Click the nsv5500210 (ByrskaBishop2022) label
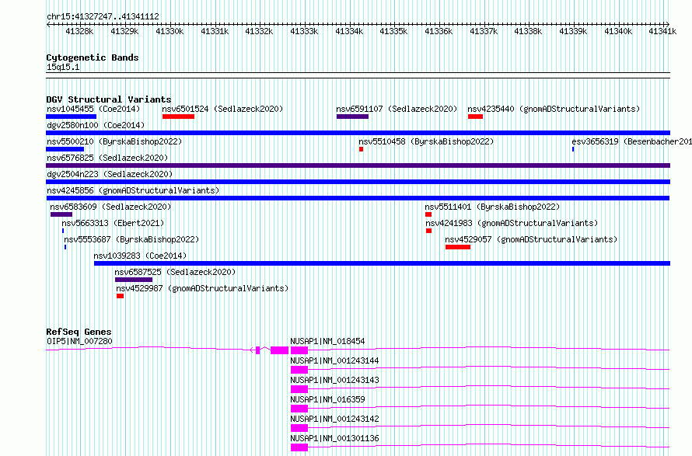Image resolution: width=692 pixels, height=456 pixels. tap(114, 141)
